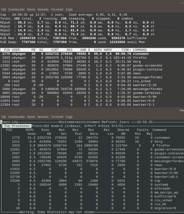Click the Top Processes label in nmon
This screenshot has height=214, width=184.
point(16,126)
